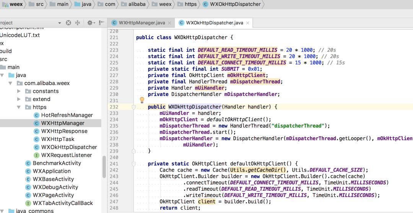This screenshot has width=413, height=213.
Task: Click line number 232 in the gutter
Action: click(x=114, y=107)
